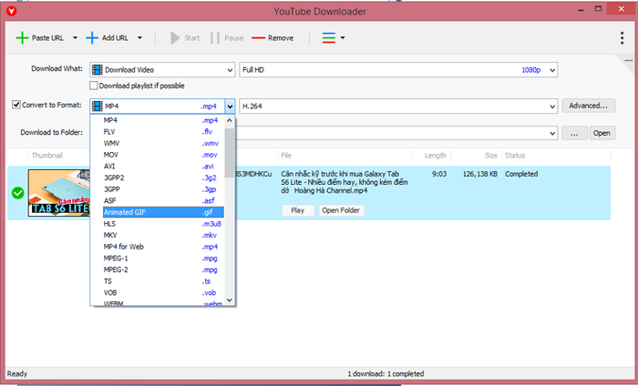The width and height of the screenshot is (638, 386).
Task: Click the collapse panel dash in corner
Action: click(x=629, y=61)
